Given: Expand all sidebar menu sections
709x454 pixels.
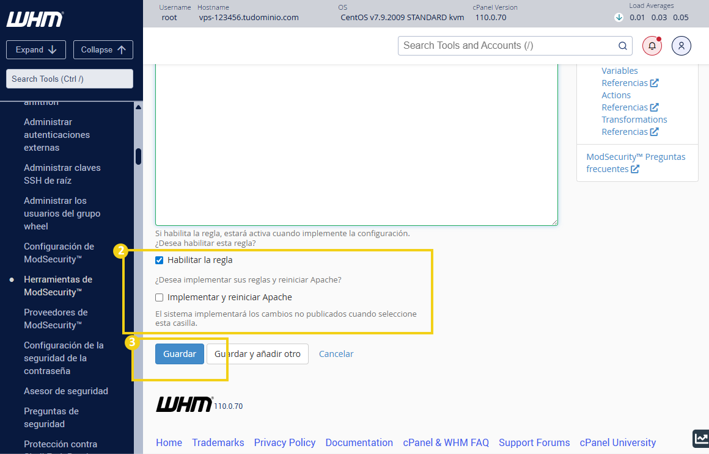Looking at the screenshot, I should pyautogui.click(x=36, y=49).
